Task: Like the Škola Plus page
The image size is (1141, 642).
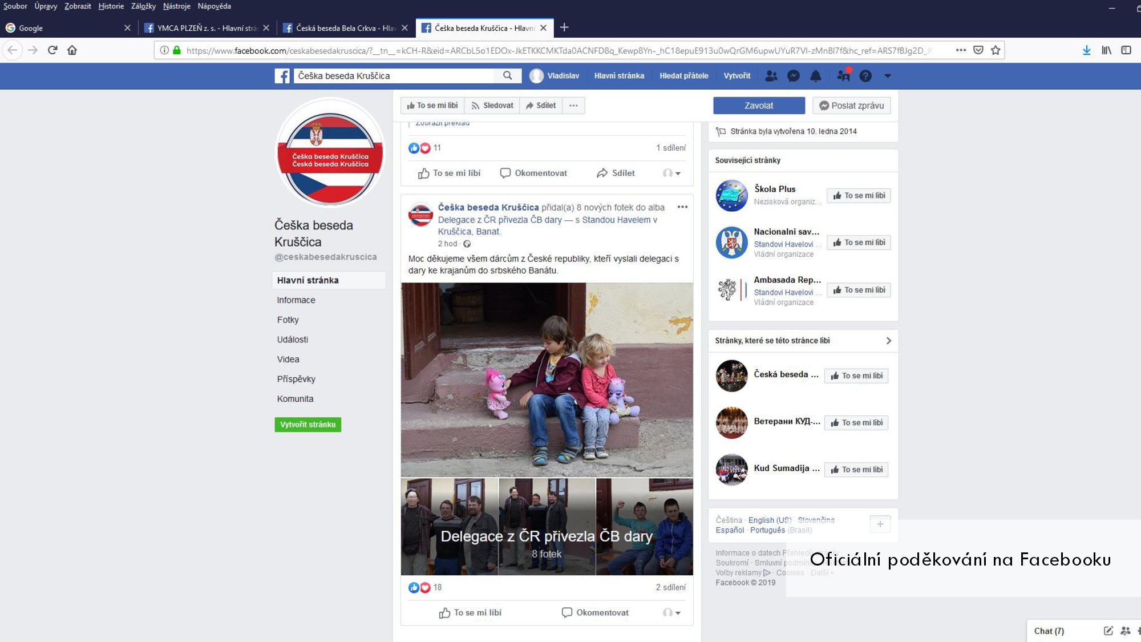Action: click(859, 196)
